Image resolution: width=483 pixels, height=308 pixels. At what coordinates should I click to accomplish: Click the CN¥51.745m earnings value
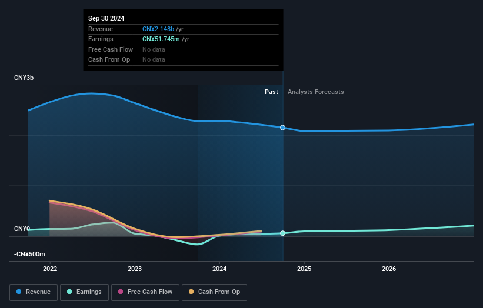tap(161, 39)
